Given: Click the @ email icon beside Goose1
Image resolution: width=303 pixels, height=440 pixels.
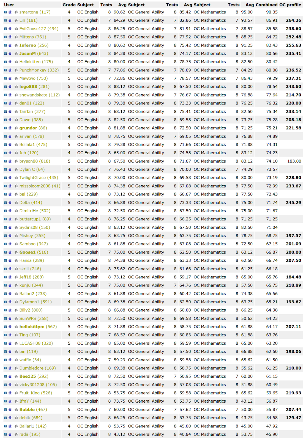Looking at the screenshot, I should pos(10,252).
